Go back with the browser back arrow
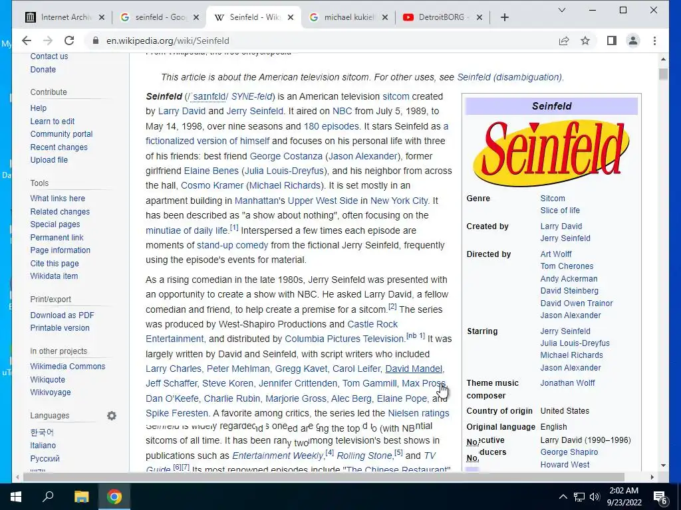Viewport: 681px width, 510px height. (27, 41)
